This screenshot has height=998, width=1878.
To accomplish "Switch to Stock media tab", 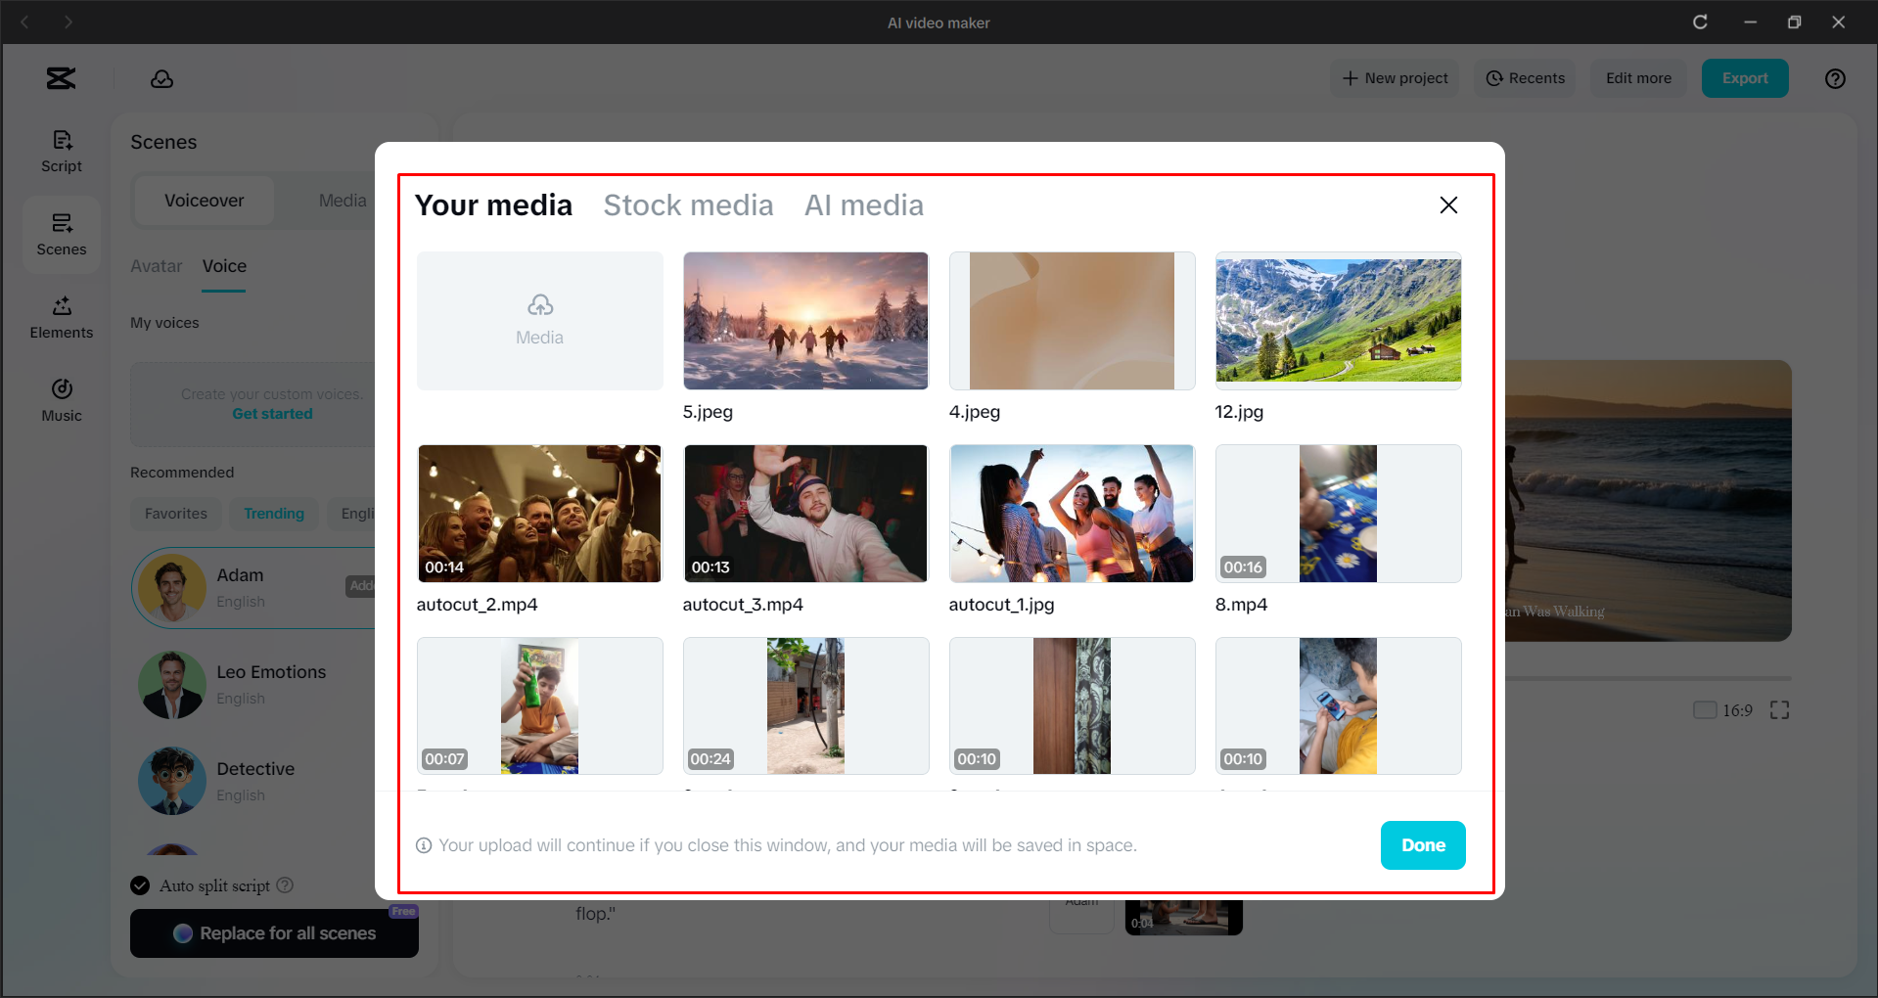I will pyautogui.click(x=688, y=204).
